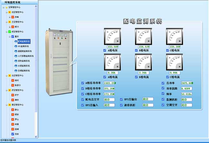This screenshot has width=209, height=143.
Task: Click the red X icon beside 赤峰
Action: pyautogui.click(x=13, y=17)
